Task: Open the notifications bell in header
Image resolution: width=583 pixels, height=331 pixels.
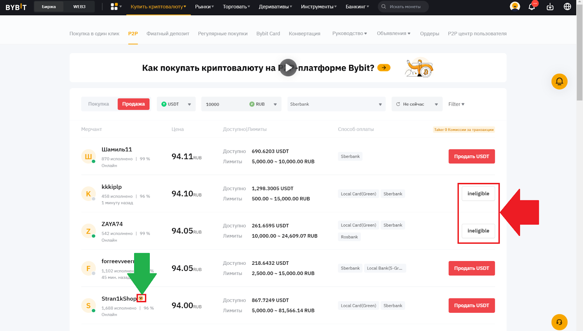Action: (532, 7)
